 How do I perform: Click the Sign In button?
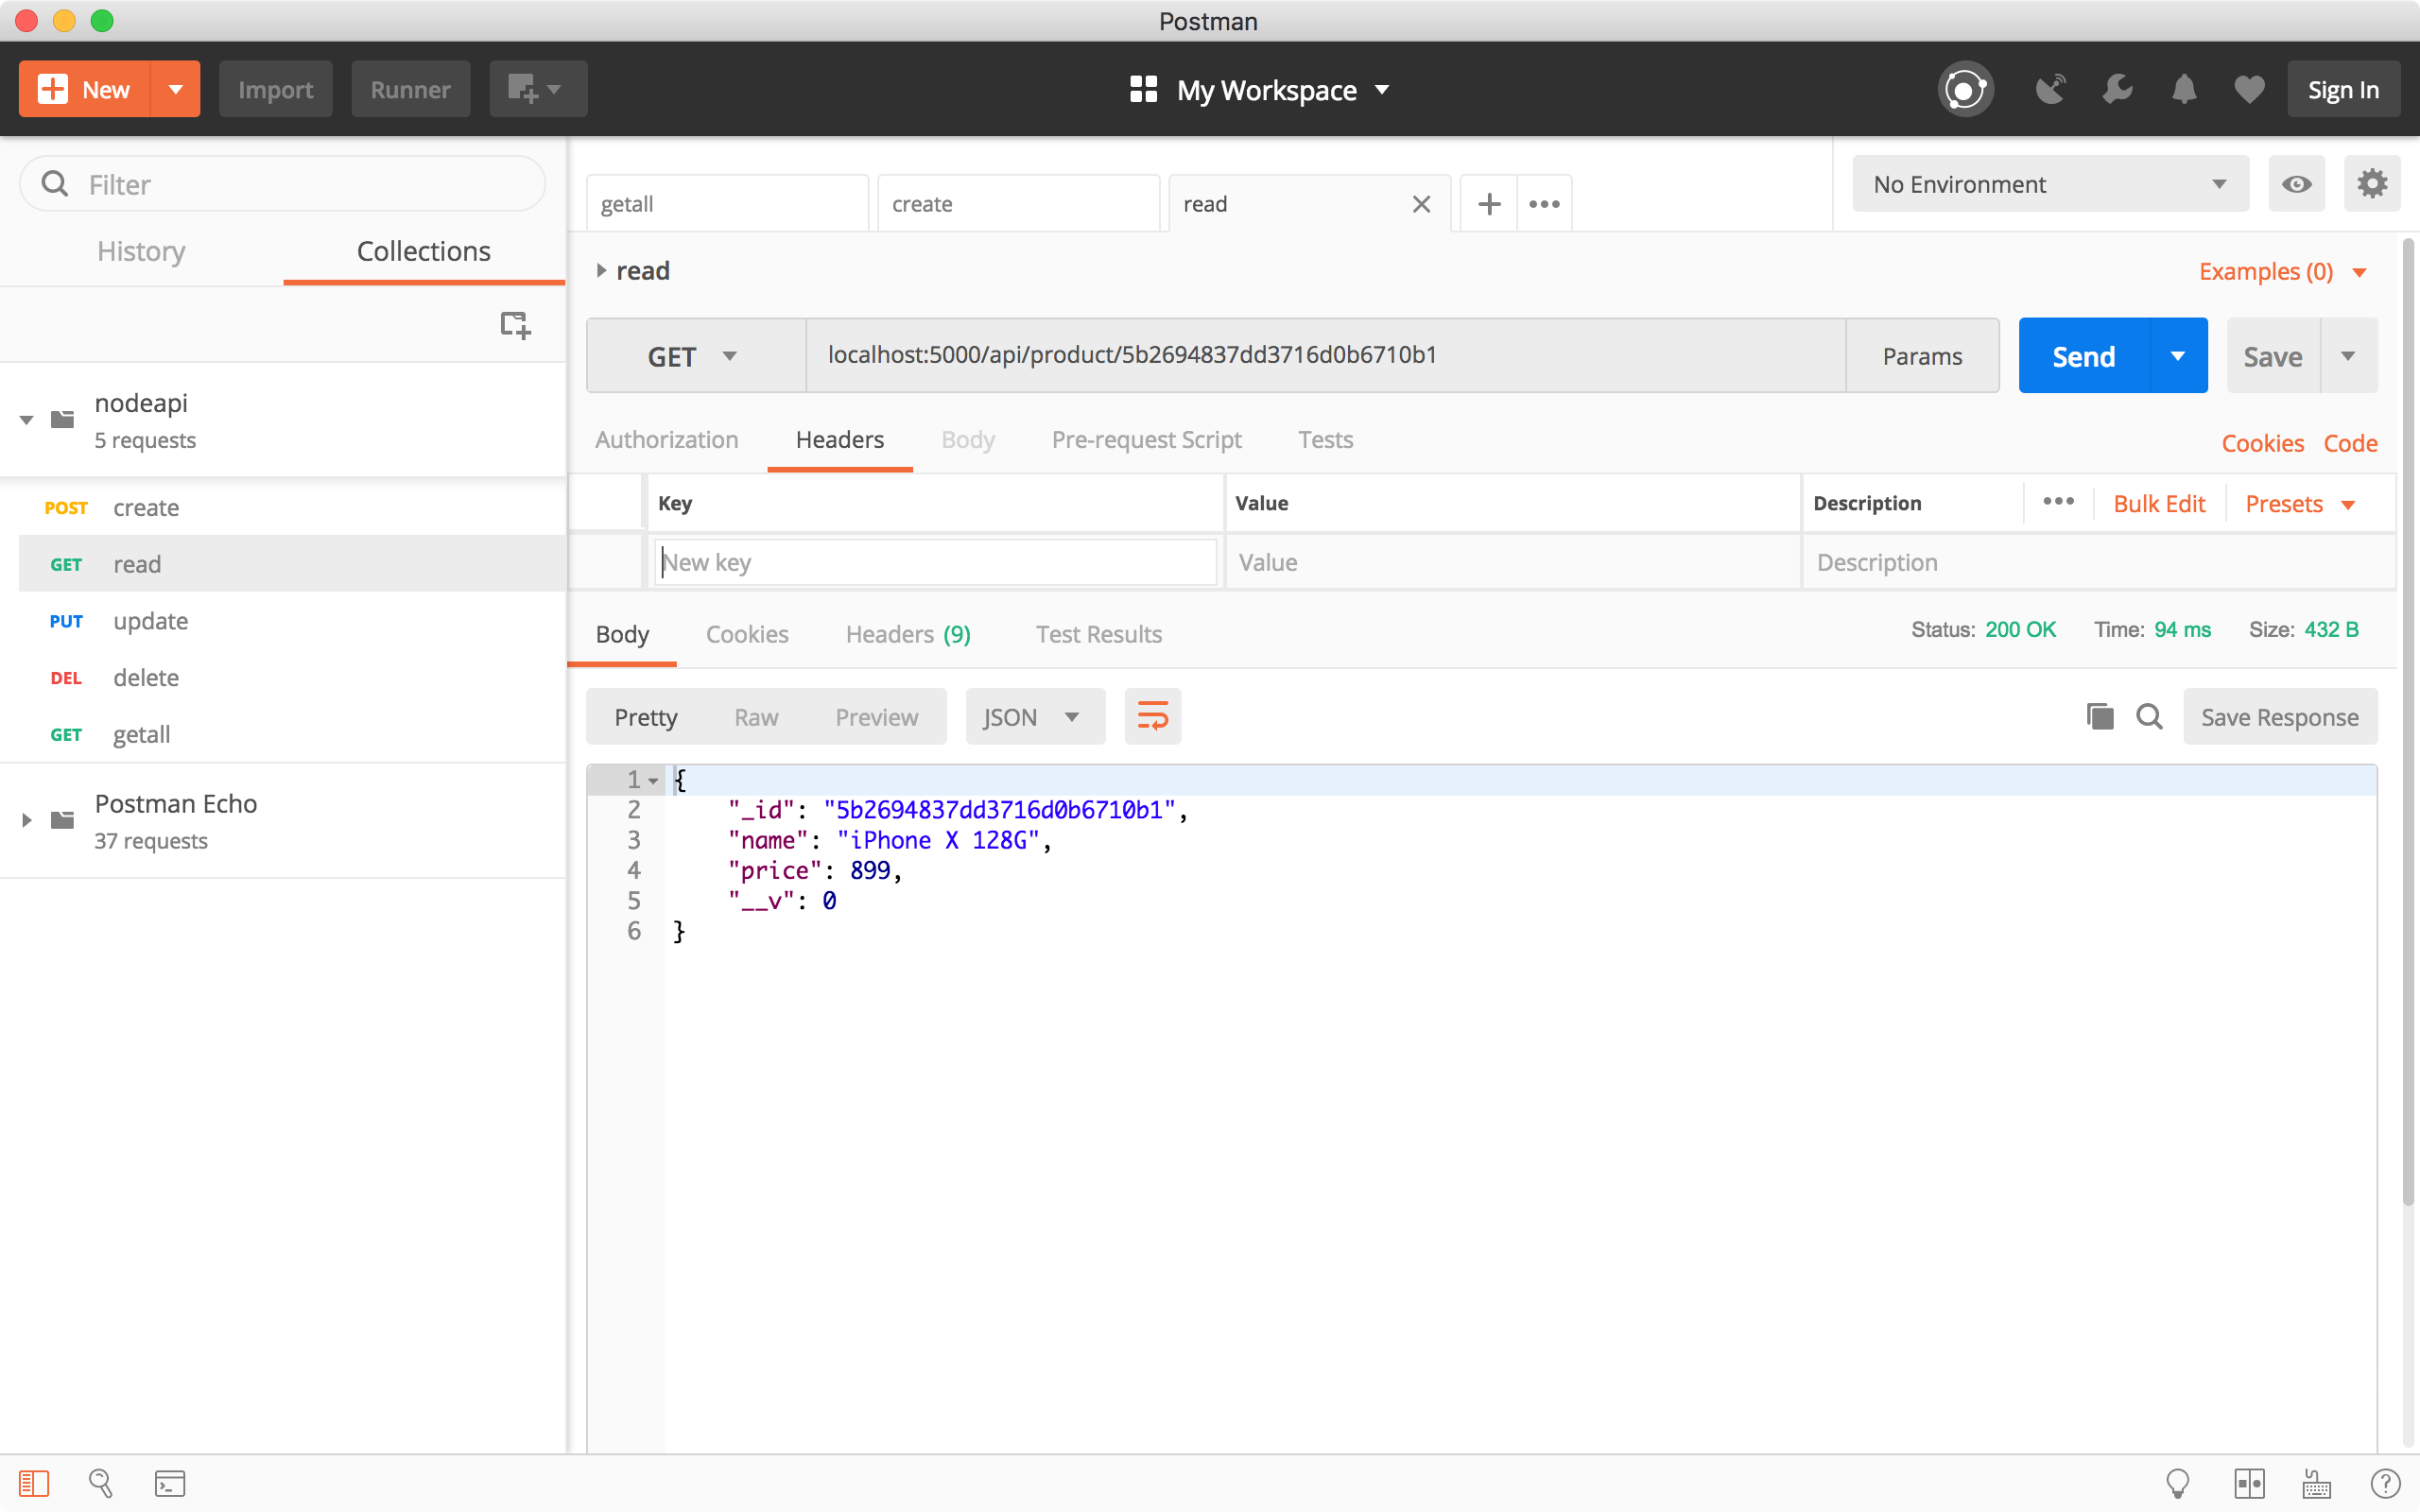[x=2343, y=90]
